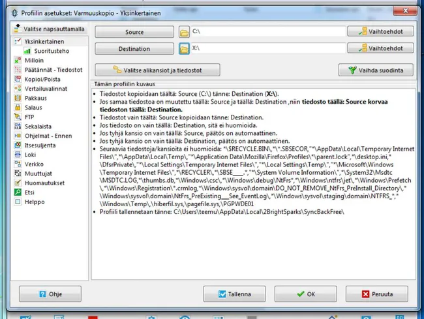The height and width of the screenshot is (319, 424).
Task: Click Valitse alikansiot ja tiedostot button
Action: [157, 70]
